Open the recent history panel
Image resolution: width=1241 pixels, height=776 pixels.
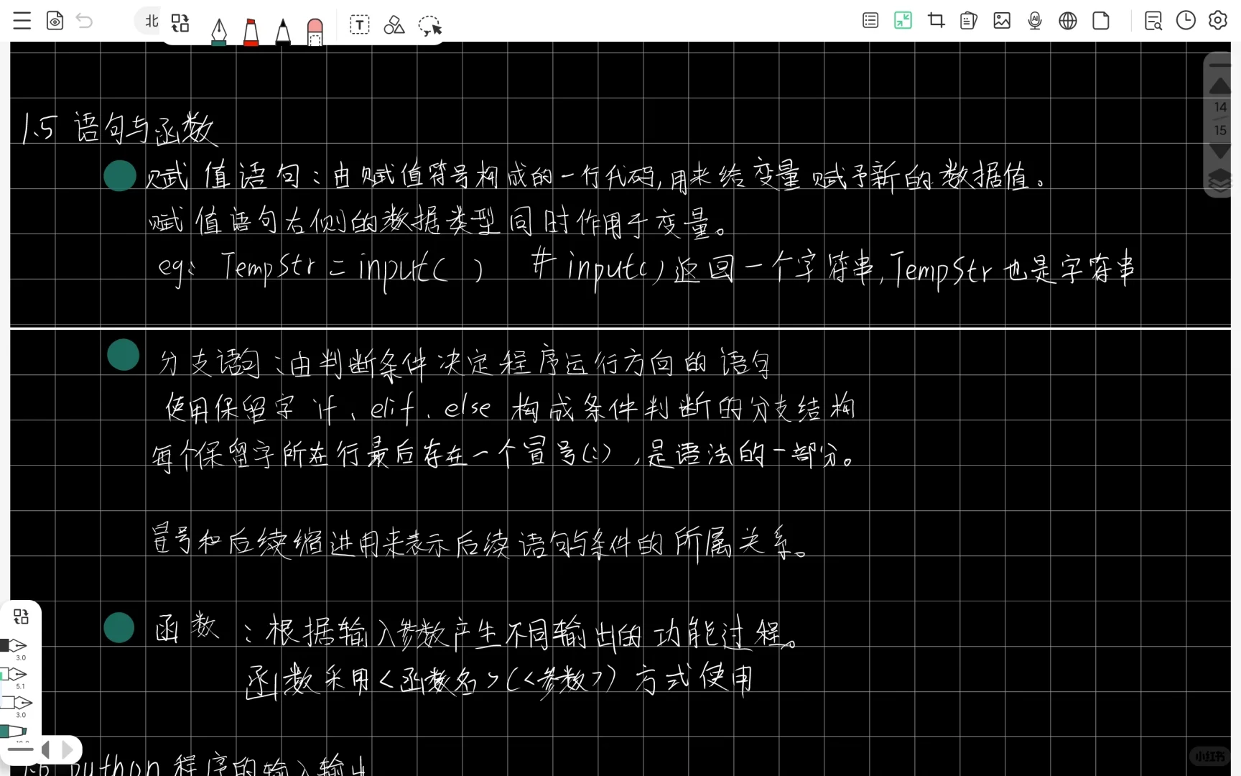(x=1186, y=21)
